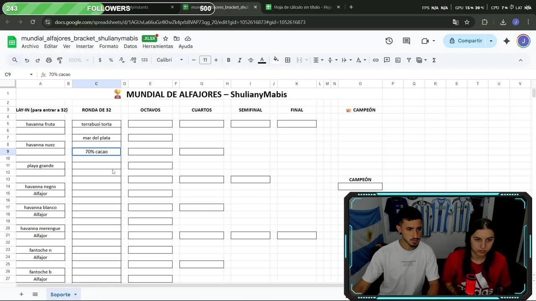This screenshot has width=536, height=301.
Task: Click the Compartir share button
Action: click(x=465, y=41)
